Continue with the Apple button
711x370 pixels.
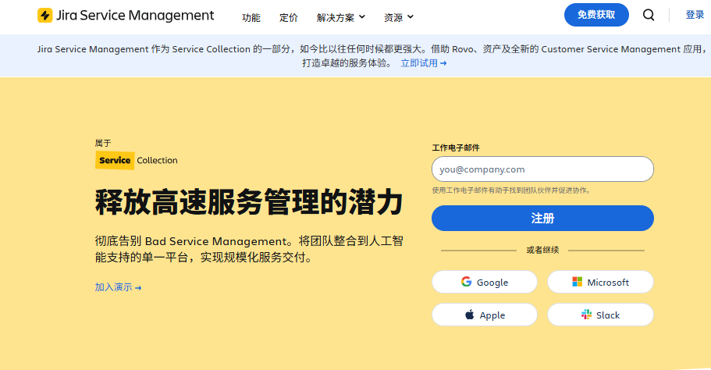485,315
